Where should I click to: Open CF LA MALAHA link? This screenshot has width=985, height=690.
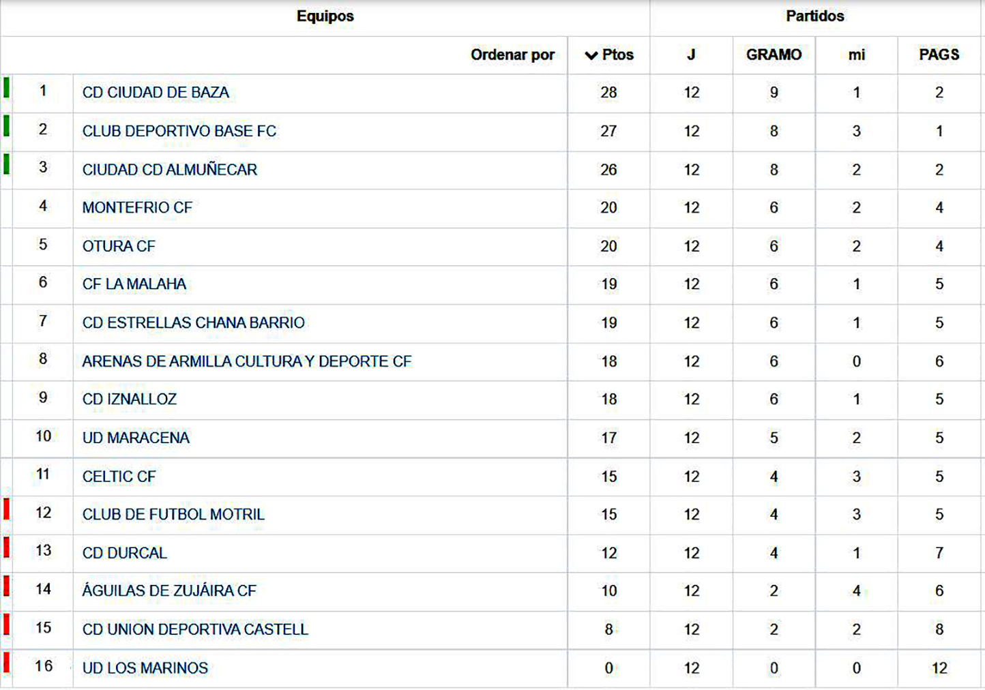click(x=134, y=284)
